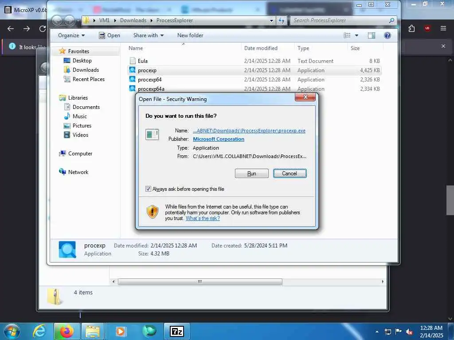Close the security warning with the red X
454x340 pixels.
coord(305,97)
